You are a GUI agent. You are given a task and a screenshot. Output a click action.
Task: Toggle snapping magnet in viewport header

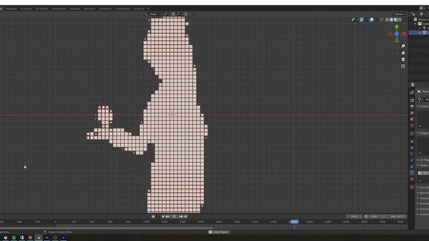pos(173,14)
